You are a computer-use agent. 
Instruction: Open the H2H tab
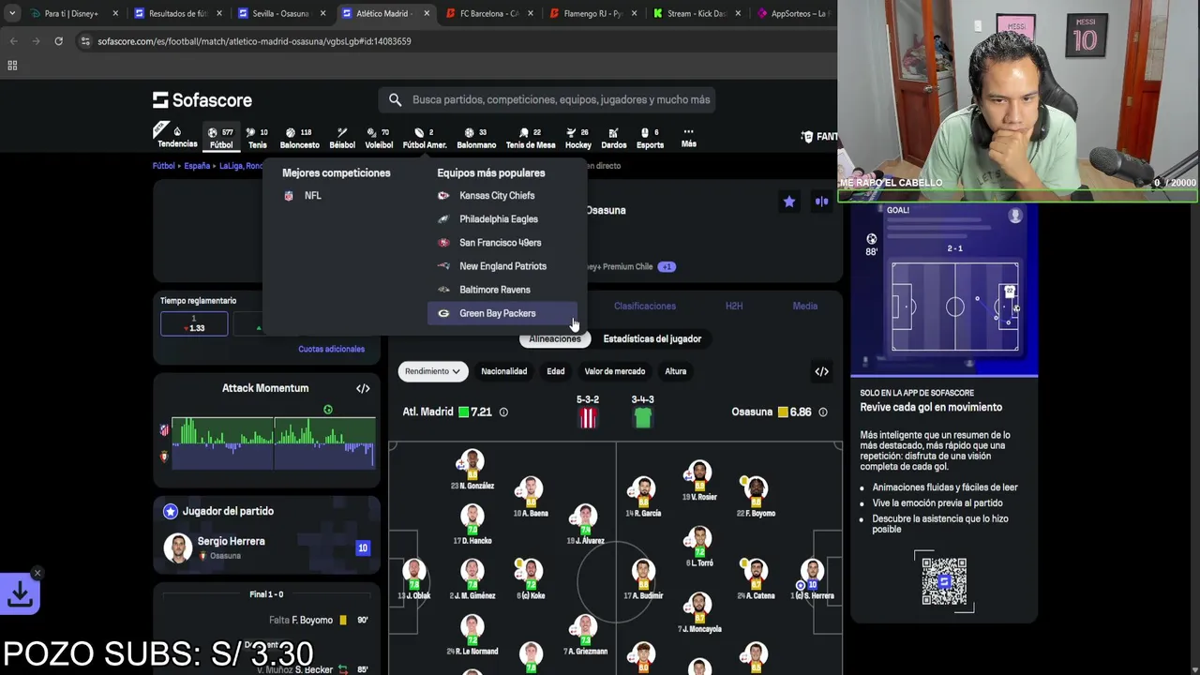click(x=734, y=306)
